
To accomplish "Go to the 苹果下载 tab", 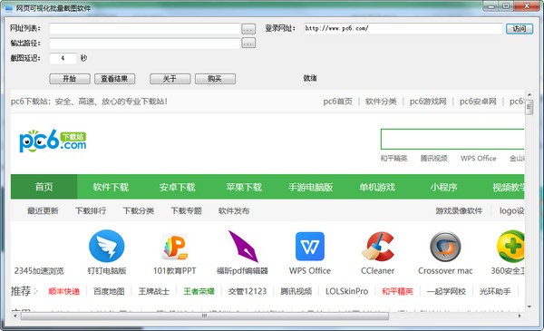I will point(244,188).
